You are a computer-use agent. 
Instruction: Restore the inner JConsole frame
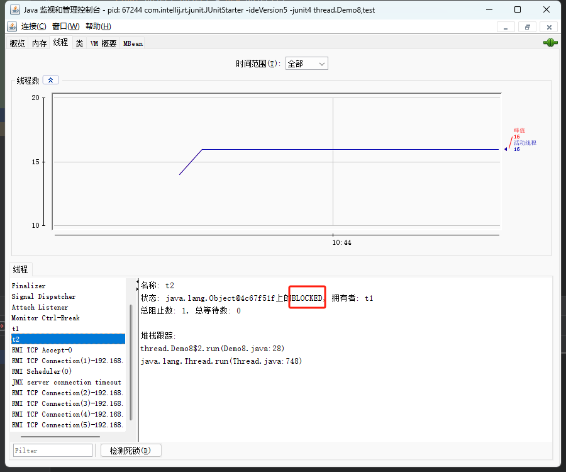pyautogui.click(x=528, y=27)
